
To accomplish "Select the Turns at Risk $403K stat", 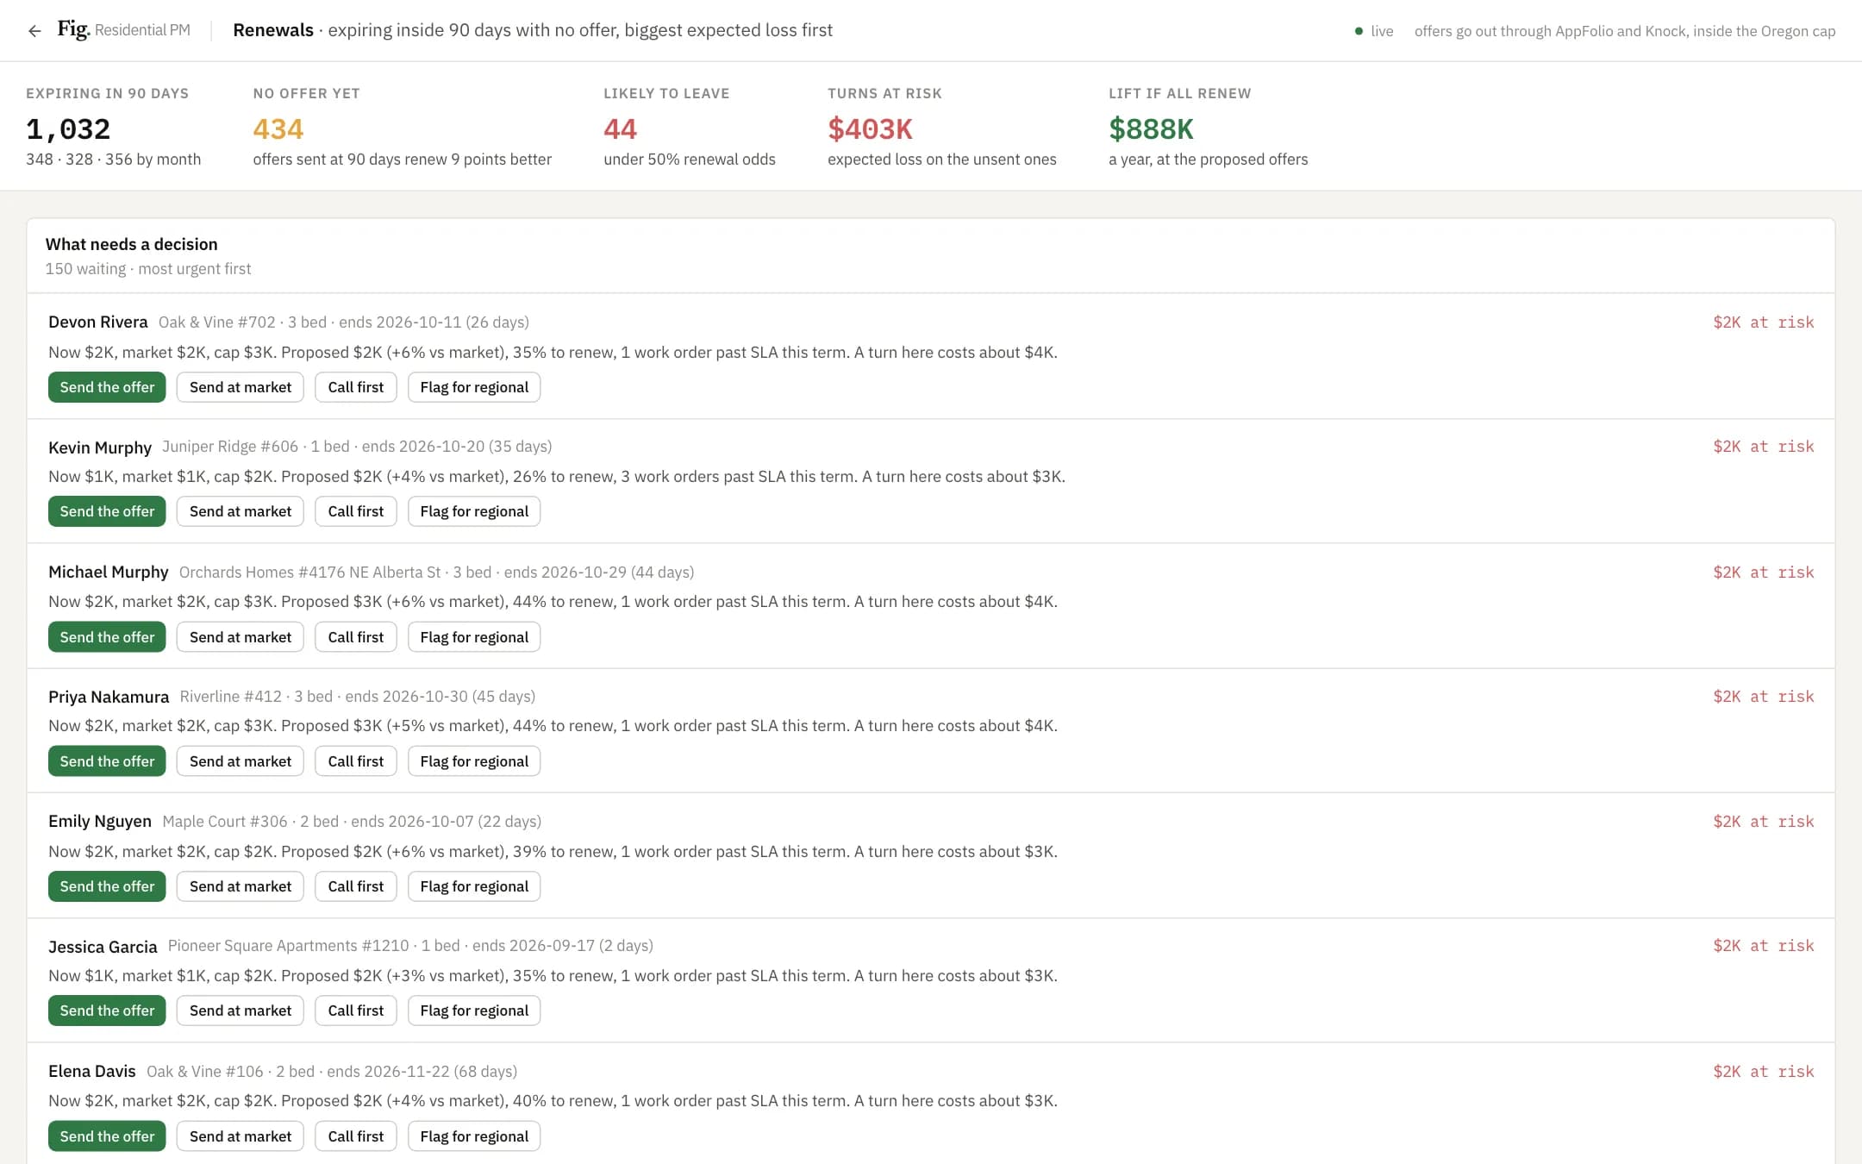I will (942, 127).
